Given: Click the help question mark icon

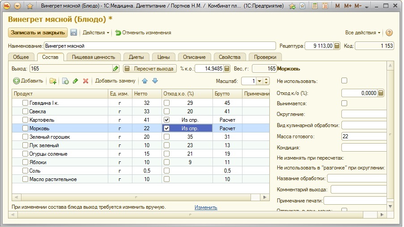Looking at the screenshot, I should (389, 33).
